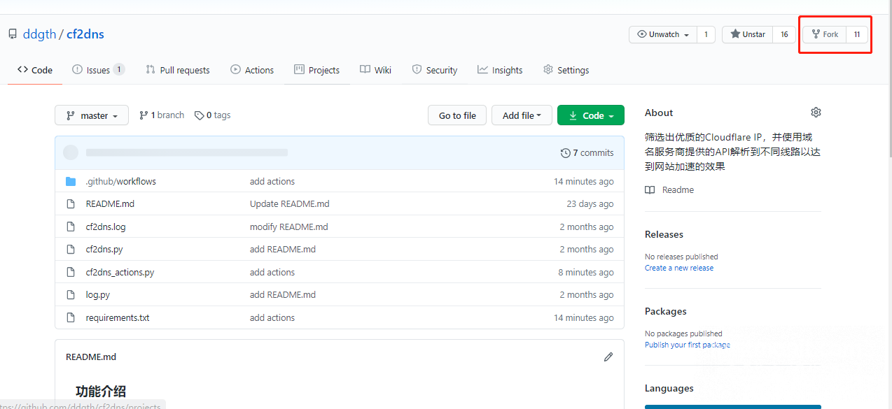Go to the Actions tab
Viewport: 892px width, 409px height.
(252, 70)
